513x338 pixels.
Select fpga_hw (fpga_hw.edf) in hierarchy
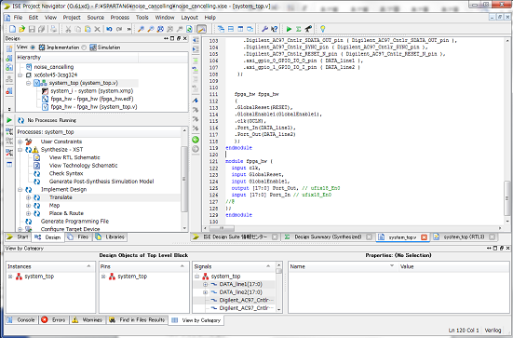(92, 99)
